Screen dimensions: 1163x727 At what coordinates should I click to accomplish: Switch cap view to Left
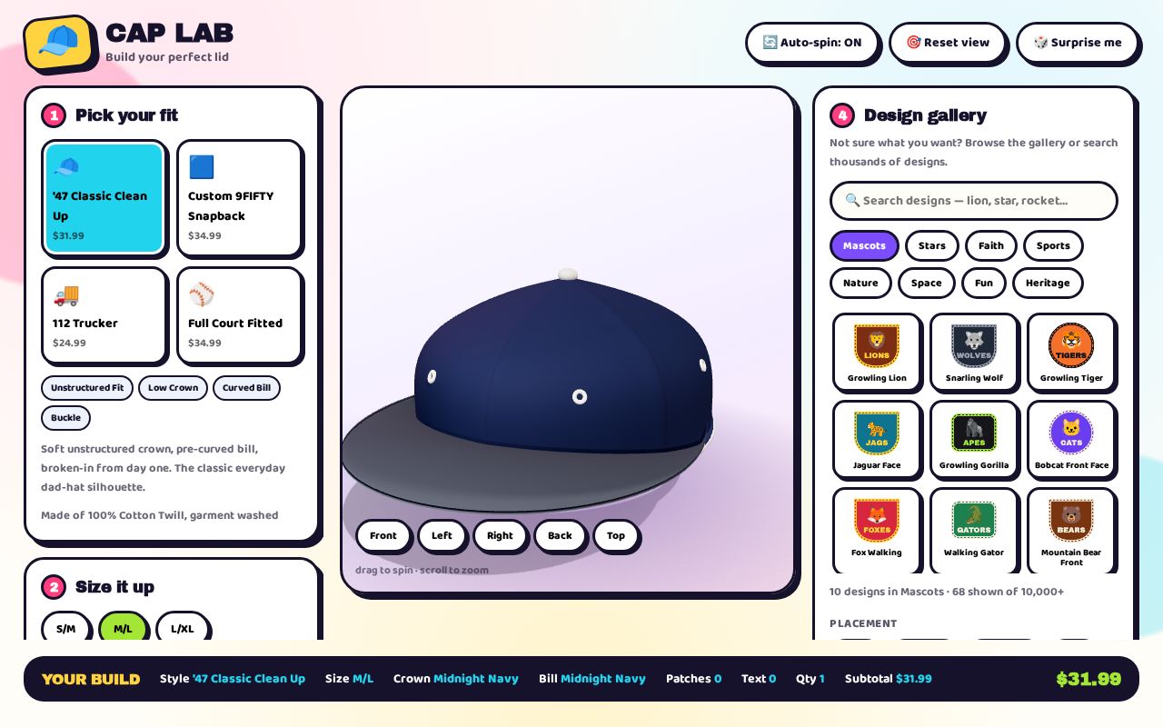pyautogui.click(x=442, y=535)
